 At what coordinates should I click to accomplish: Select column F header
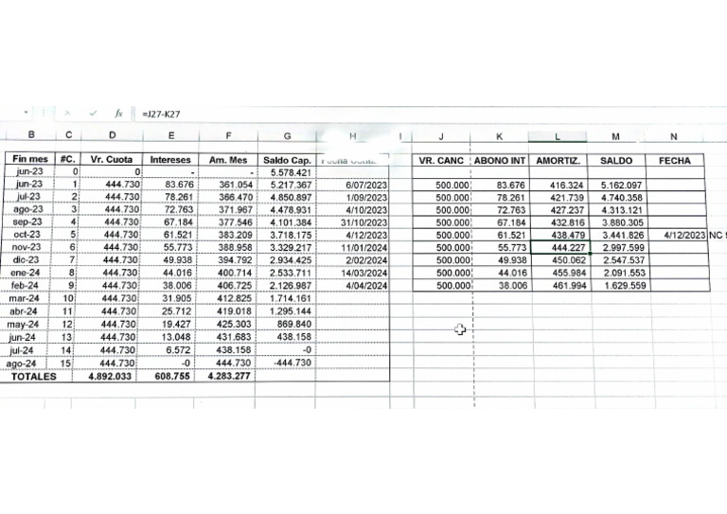click(x=228, y=135)
